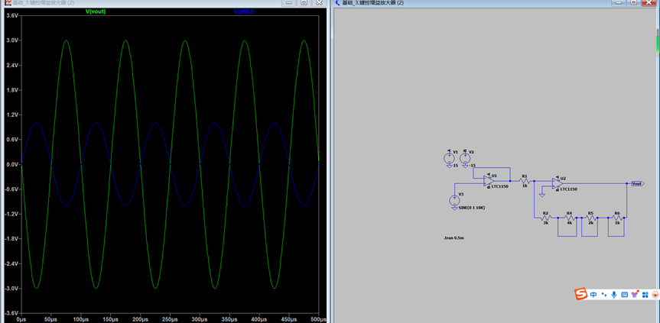Viewport: 660px width, 323px height.
Task: Click the Sogou fox avatar icon
Action: pyautogui.click(x=655, y=295)
